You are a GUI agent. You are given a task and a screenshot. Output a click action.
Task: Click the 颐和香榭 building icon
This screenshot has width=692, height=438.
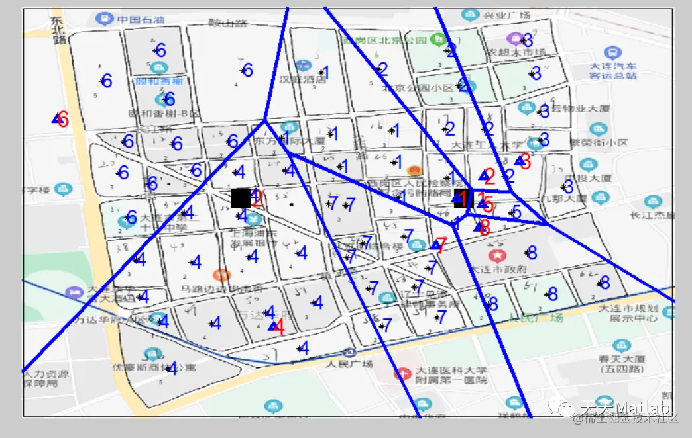pyautogui.click(x=159, y=68)
